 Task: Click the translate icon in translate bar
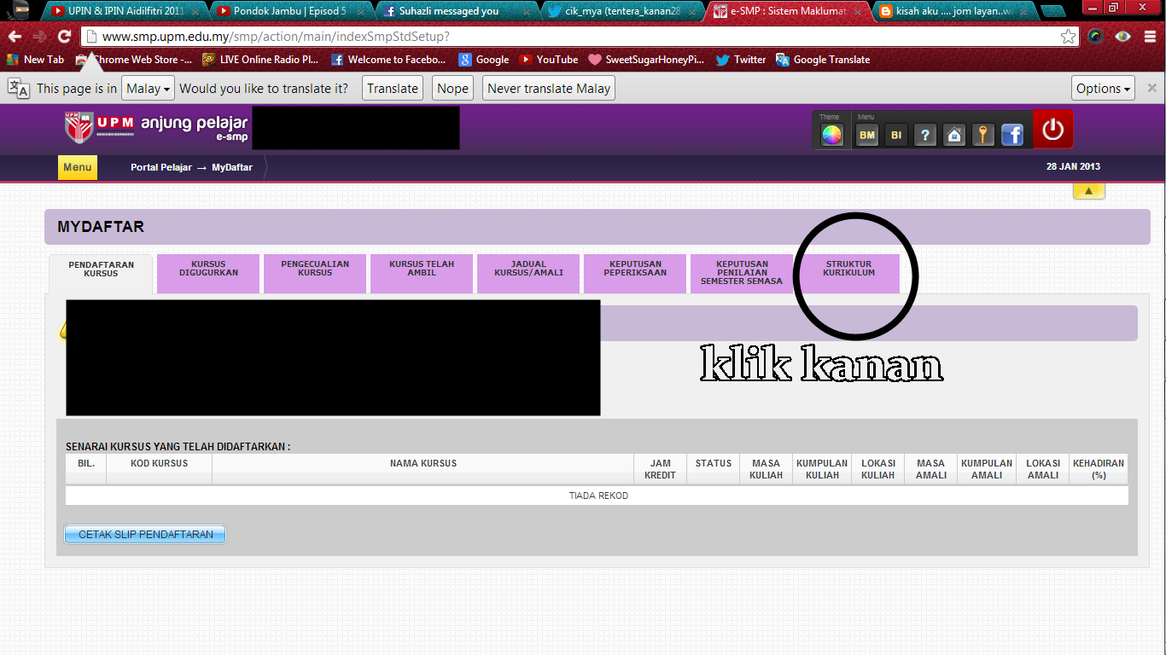click(19, 88)
